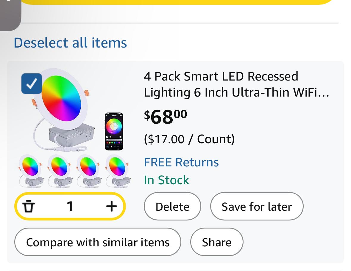351x271 pixels.
Task: Click the $17.00 / Count unit price
Action: (189, 139)
